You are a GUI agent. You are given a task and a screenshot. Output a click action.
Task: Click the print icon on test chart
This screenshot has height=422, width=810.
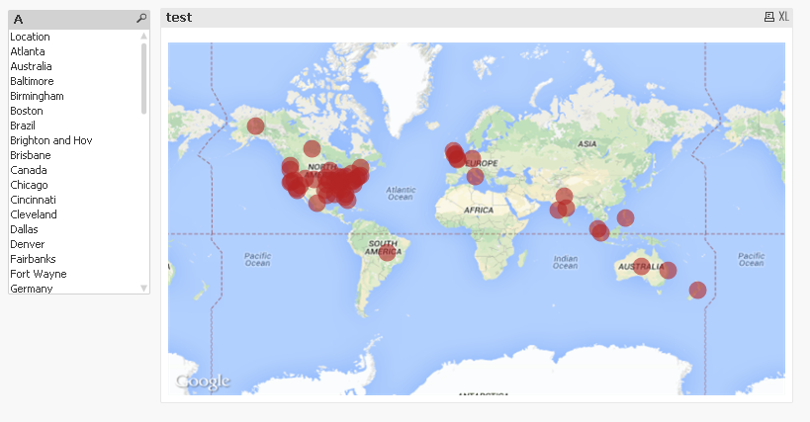click(769, 17)
